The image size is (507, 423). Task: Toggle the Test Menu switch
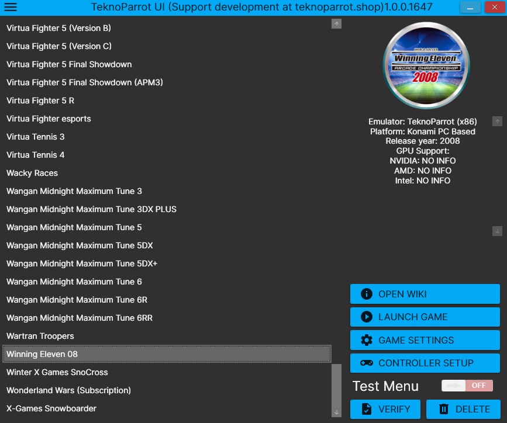pos(467,386)
